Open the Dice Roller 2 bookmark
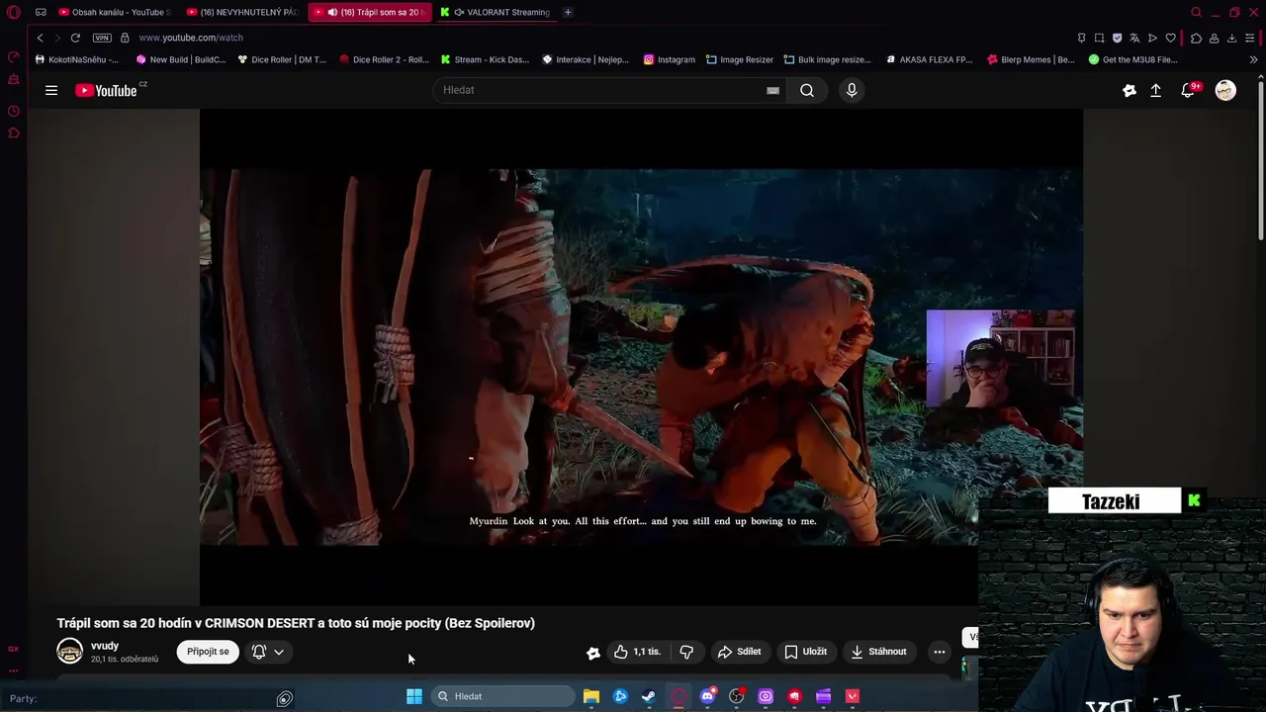This screenshot has width=1266, height=712. tap(384, 59)
